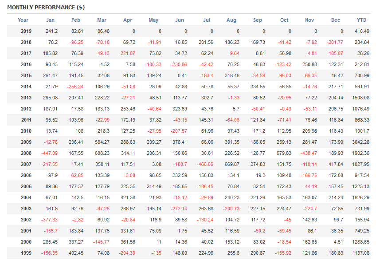Viewport: 380px width, 264px height.
Task: Click the "YTD" column header
Action: tap(362, 20)
